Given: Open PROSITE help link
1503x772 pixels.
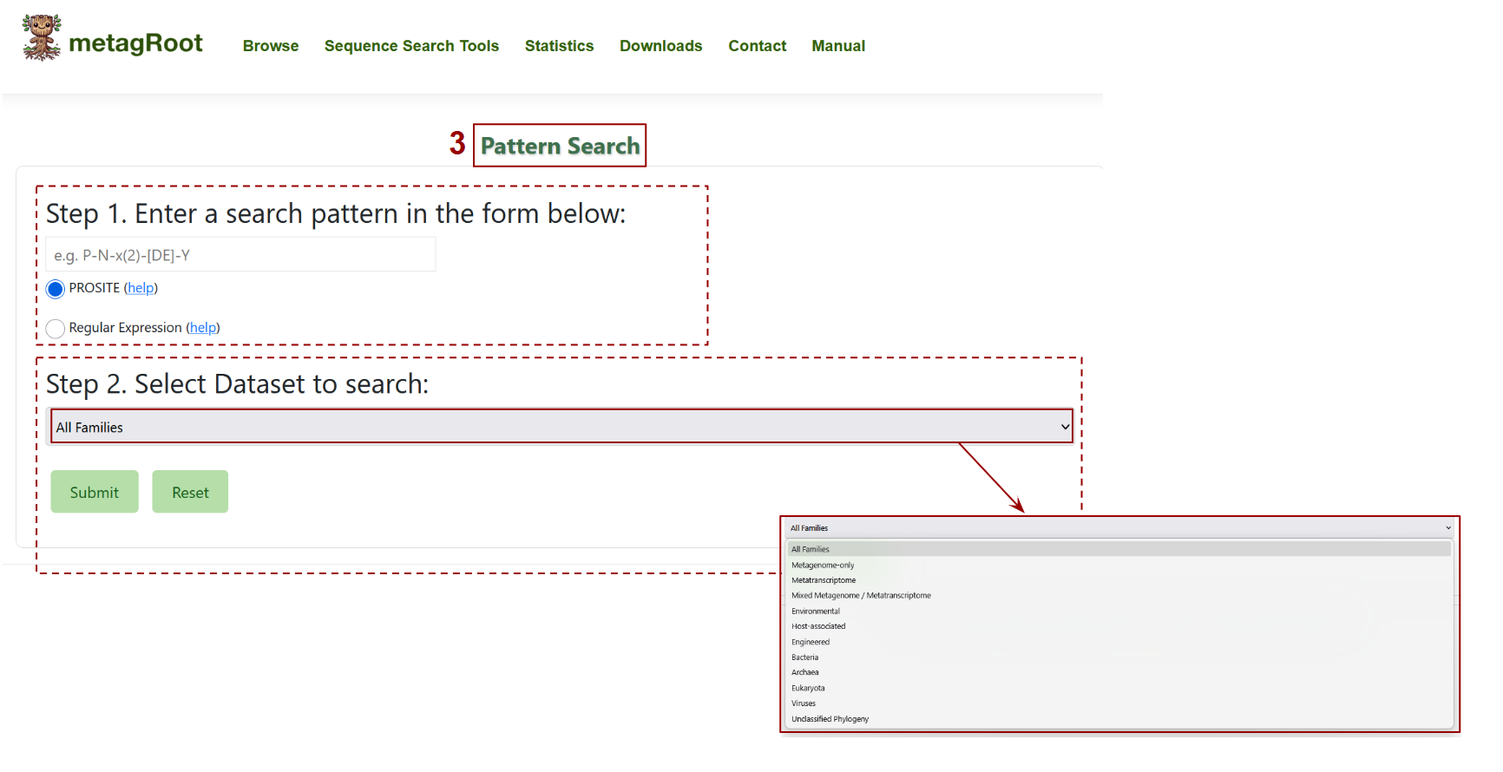Looking at the screenshot, I should click(141, 288).
